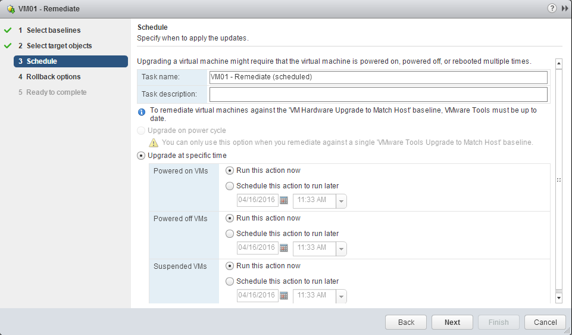The width and height of the screenshot is (572, 335).
Task: Click the 'Task name:' label
Action: click(161, 77)
